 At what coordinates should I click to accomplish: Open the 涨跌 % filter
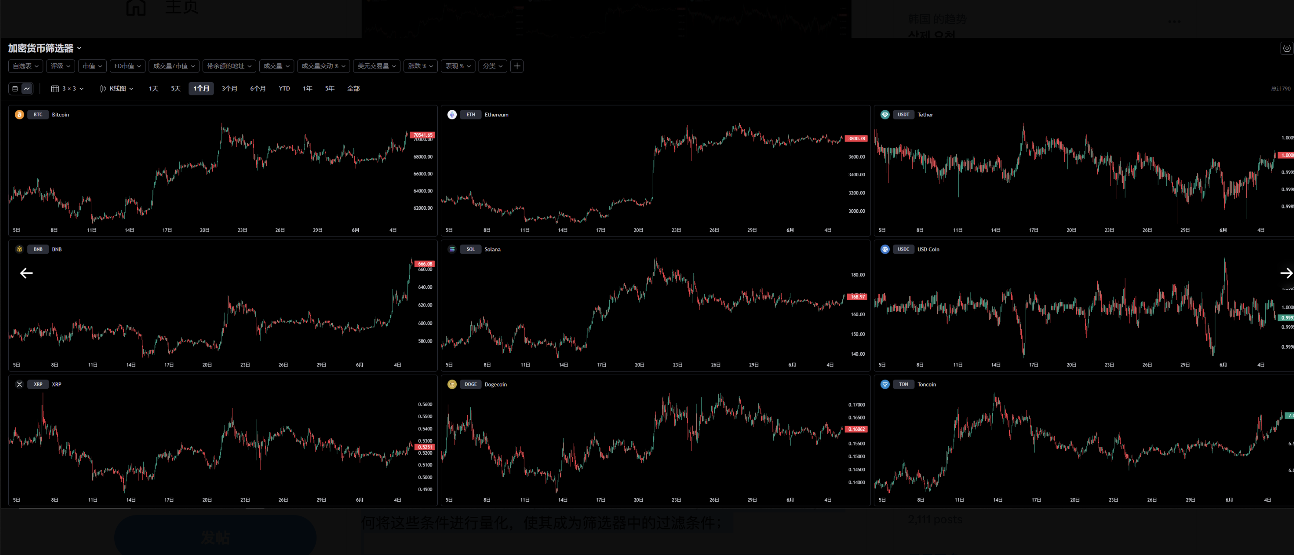[x=420, y=66]
